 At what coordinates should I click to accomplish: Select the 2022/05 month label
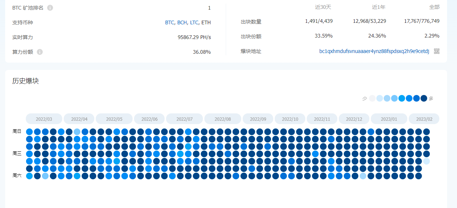click(x=114, y=119)
